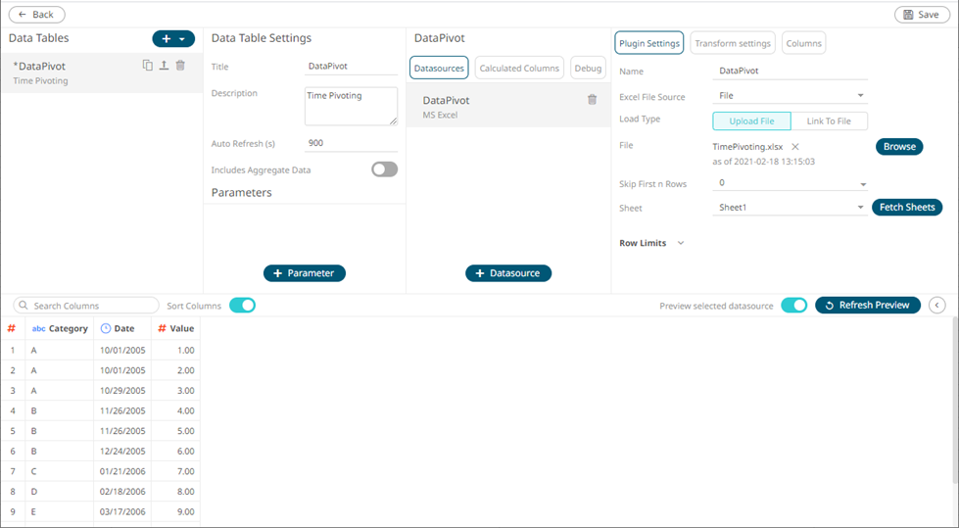Click the Refresh Preview button
The width and height of the screenshot is (959, 528).
(868, 306)
